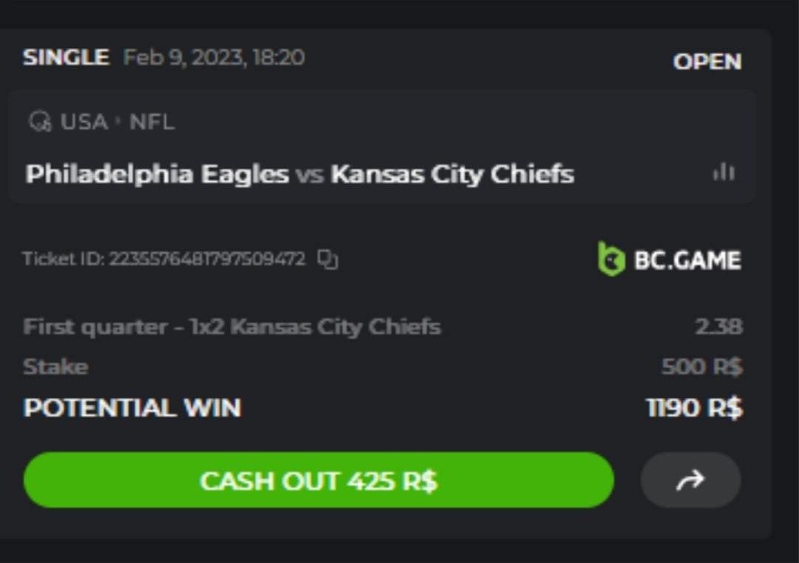Open match statistics bar chart icon
Viewport: 799px width, 563px height.
tap(723, 173)
